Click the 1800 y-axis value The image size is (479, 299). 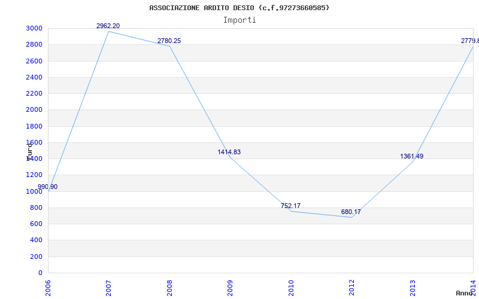tap(34, 126)
